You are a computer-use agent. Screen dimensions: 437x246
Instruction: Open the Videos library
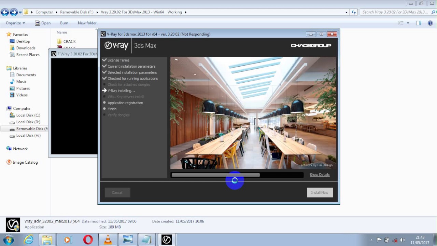(x=22, y=95)
